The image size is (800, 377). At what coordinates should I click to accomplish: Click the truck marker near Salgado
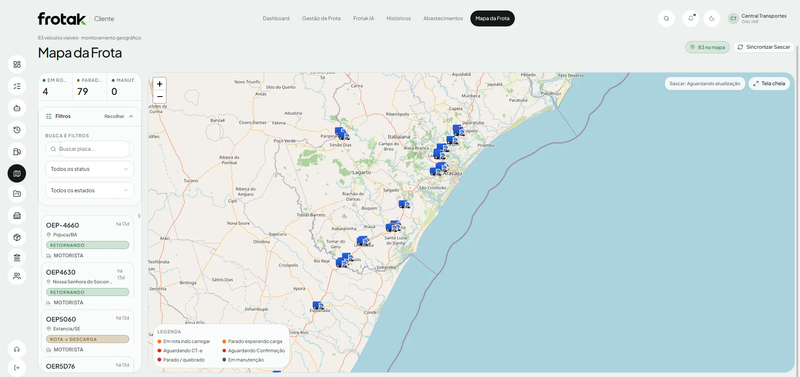[404, 204]
